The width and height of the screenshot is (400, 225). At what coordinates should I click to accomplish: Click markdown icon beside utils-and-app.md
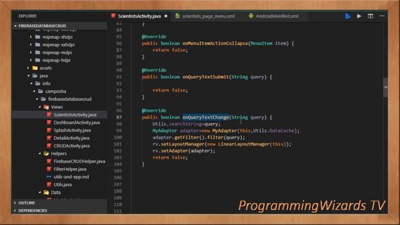tap(49, 176)
